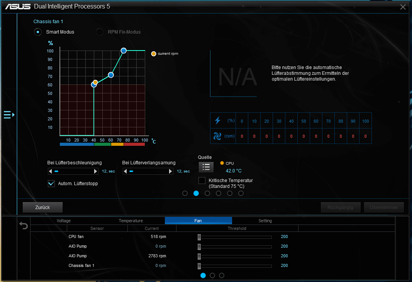Select the RPM Fix-Modus radio button

(x=100, y=32)
